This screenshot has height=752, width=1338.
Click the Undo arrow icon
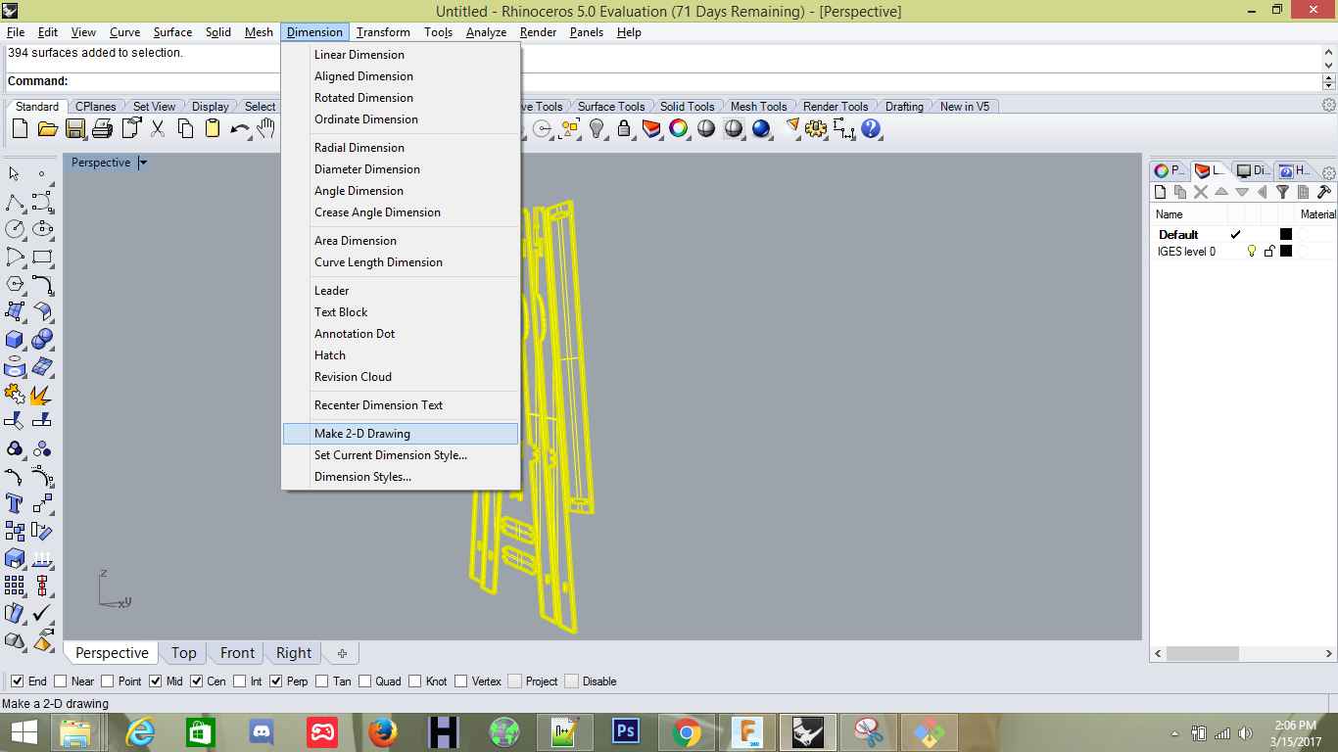coord(240,128)
